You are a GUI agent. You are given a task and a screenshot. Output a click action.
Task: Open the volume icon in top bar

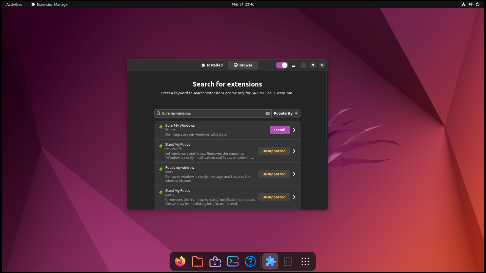coord(471,4)
